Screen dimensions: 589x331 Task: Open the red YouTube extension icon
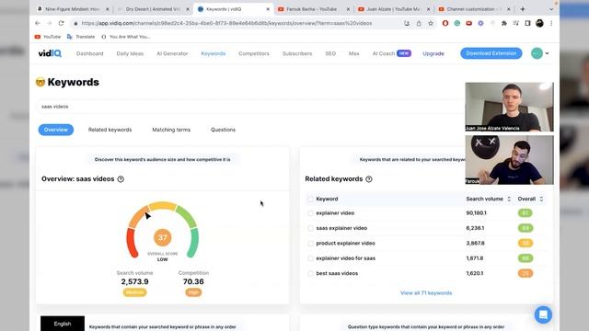tap(468, 23)
